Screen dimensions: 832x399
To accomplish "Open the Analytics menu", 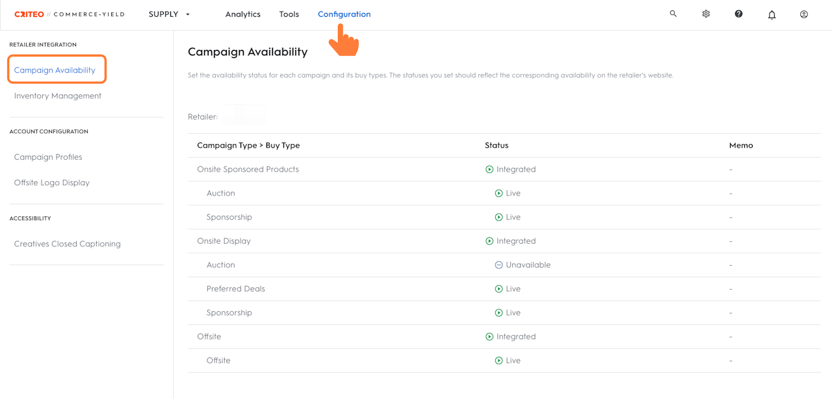I will 242,14.
